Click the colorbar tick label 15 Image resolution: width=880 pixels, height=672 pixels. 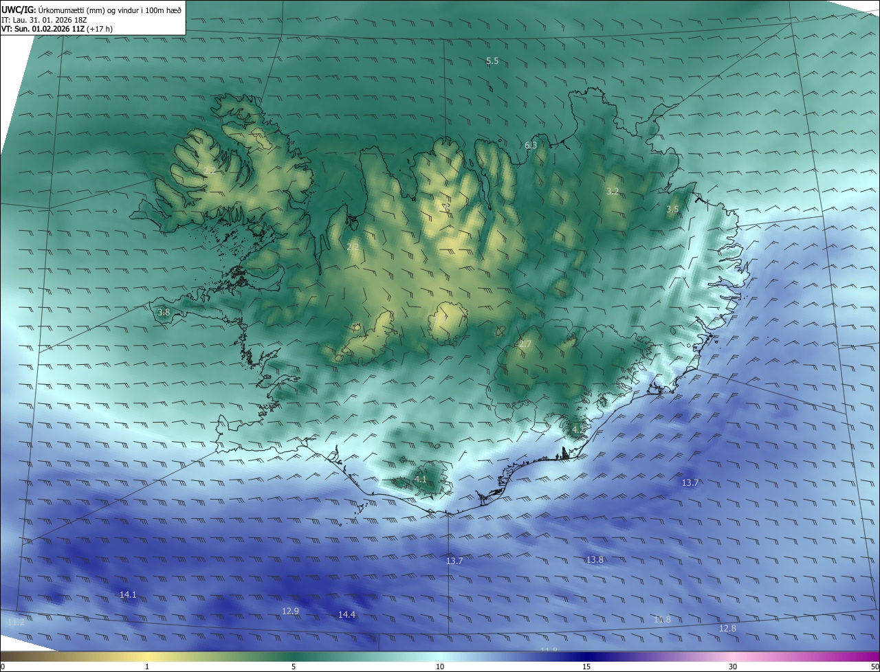coord(586,667)
